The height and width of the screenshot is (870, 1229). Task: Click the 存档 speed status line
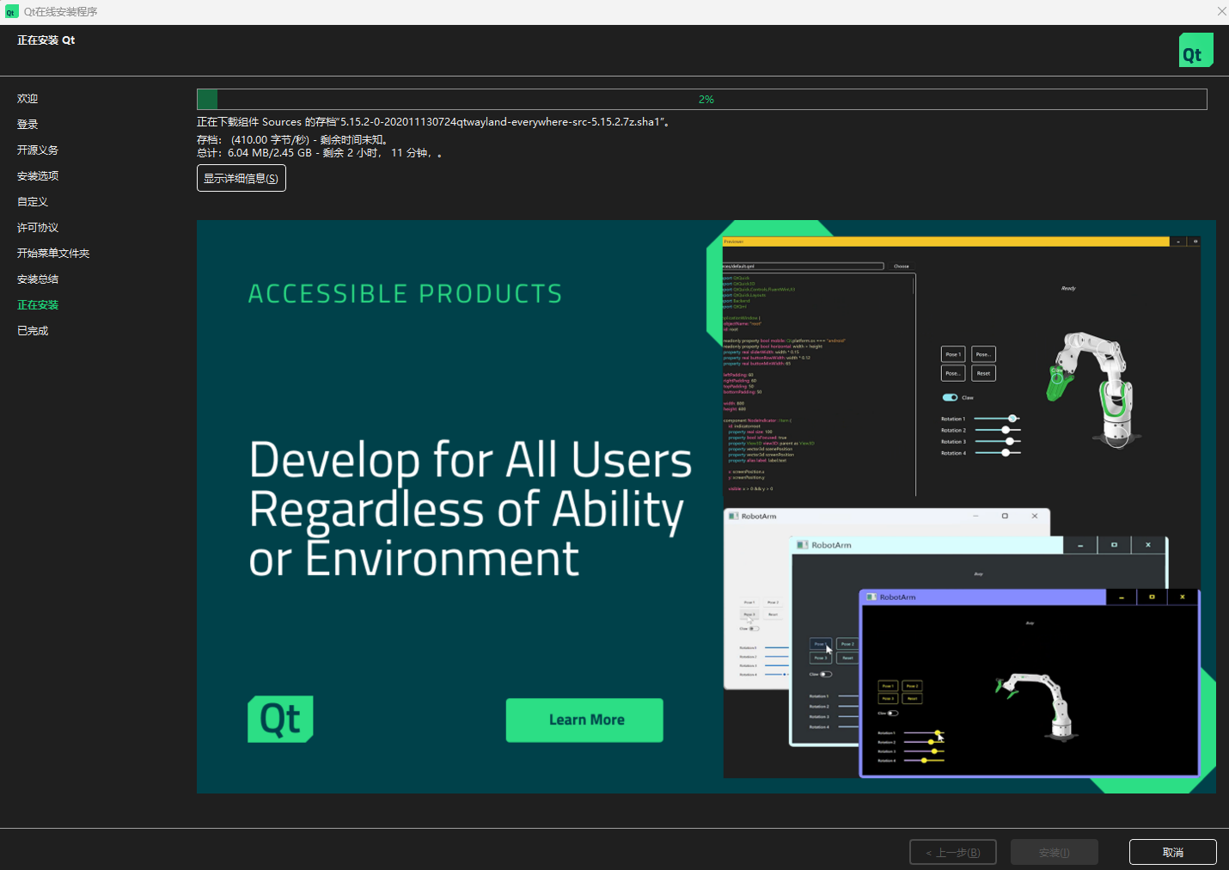294,139
